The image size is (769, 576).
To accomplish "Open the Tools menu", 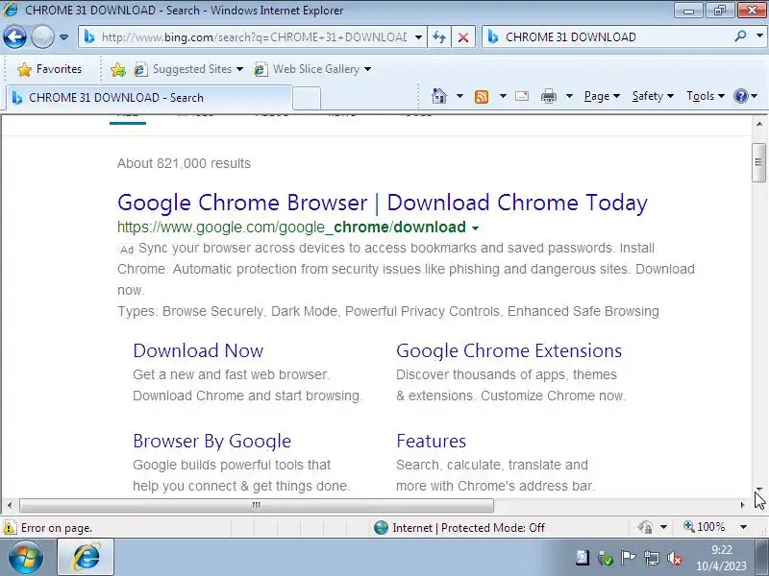I will (x=706, y=96).
